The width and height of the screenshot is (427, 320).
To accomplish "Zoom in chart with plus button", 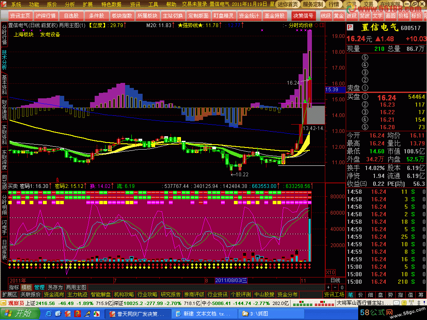I will [x=329, y=287].
